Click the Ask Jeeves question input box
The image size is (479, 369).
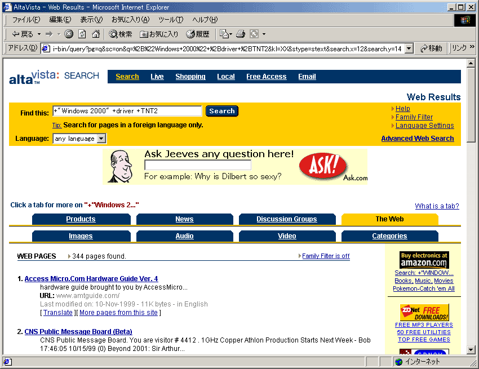click(x=198, y=165)
